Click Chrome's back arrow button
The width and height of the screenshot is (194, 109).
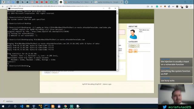click(x=3, y=7)
